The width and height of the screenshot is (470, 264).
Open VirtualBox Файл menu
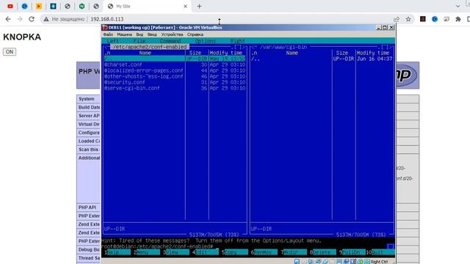click(x=108, y=34)
